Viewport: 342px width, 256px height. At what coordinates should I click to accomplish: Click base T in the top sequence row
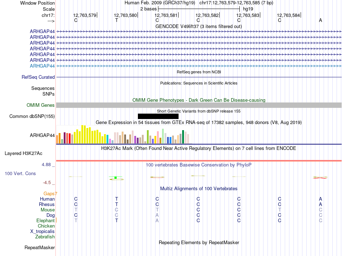(117, 20)
